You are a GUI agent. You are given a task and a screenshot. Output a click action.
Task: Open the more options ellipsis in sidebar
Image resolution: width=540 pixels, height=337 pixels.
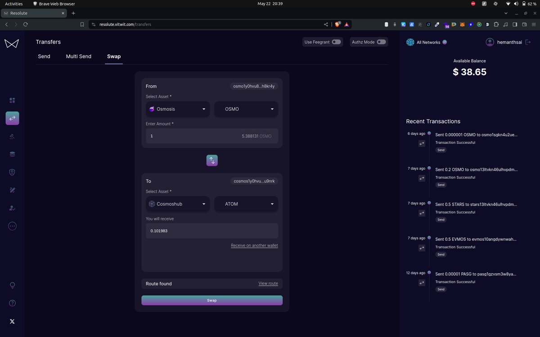12,226
